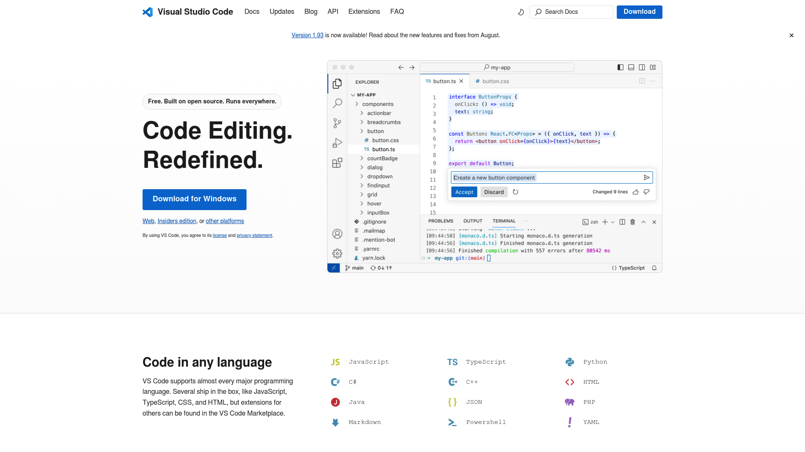
Task: Select yarn.lock file in explorer
Action: click(x=374, y=258)
